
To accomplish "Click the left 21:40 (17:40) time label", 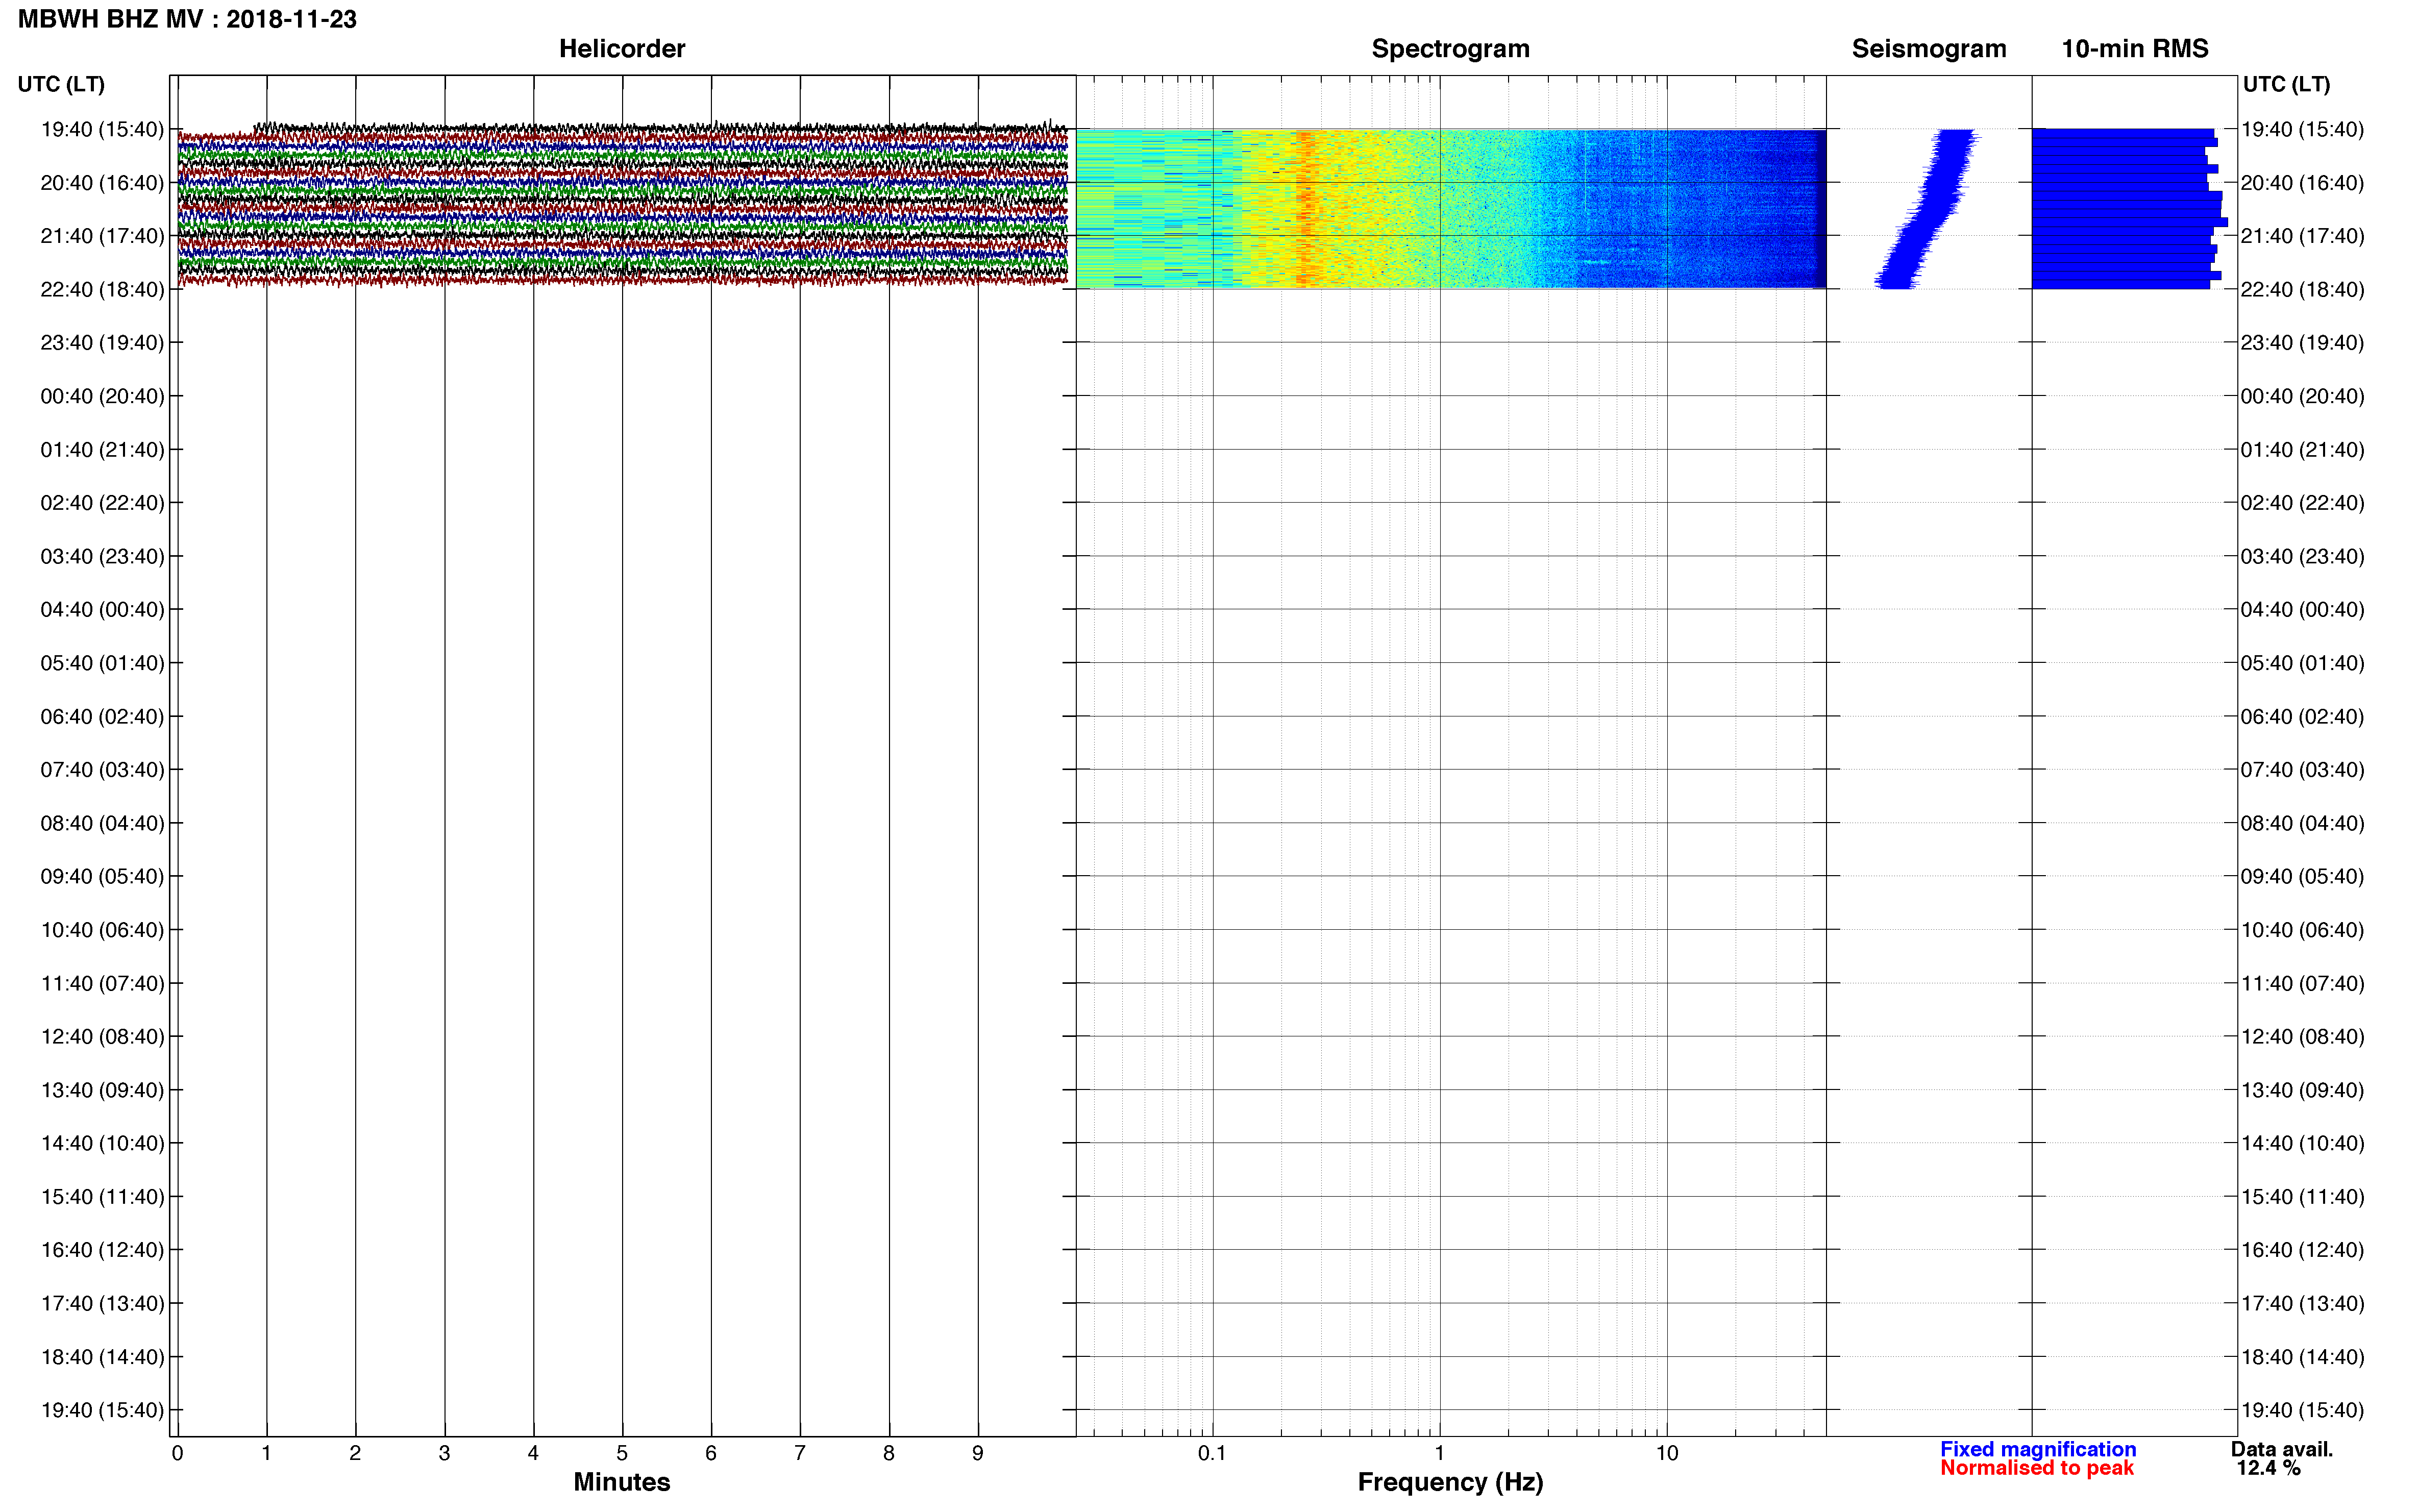I will (102, 236).
